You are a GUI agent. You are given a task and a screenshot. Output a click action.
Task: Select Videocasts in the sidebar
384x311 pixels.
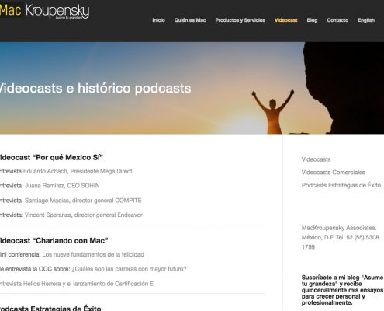[x=316, y=159]
